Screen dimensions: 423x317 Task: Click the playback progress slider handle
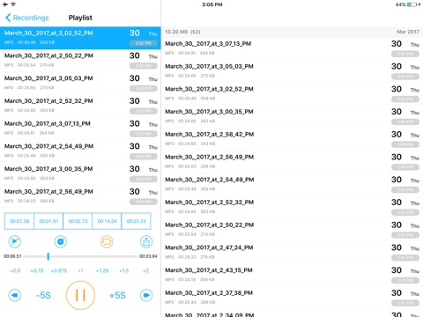point(48,256)
